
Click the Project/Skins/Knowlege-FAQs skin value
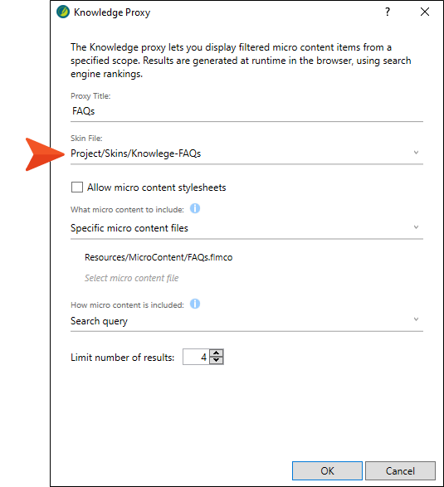[x=136, y=153]
